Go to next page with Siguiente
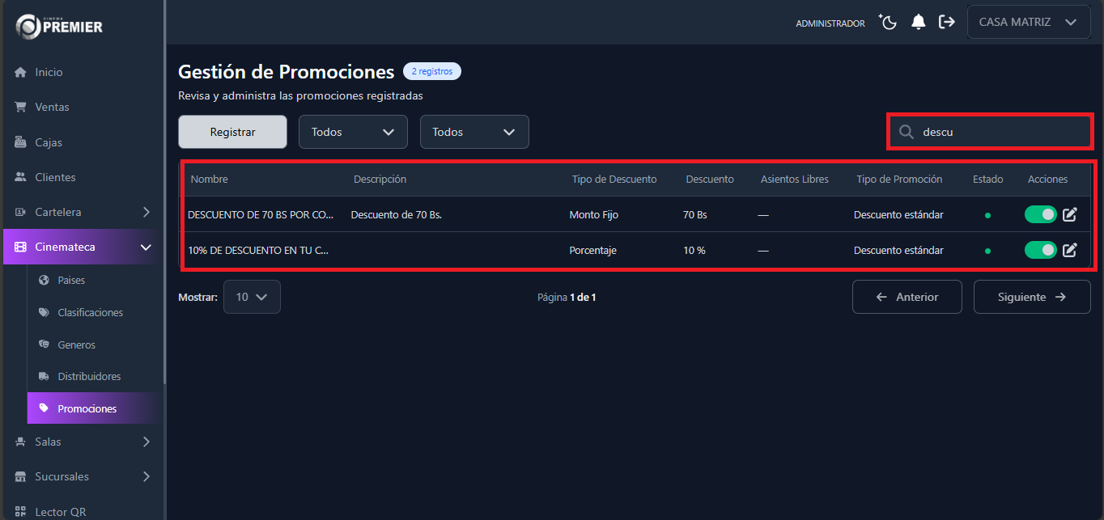The image size is (1104, 520). [1031, 297]
